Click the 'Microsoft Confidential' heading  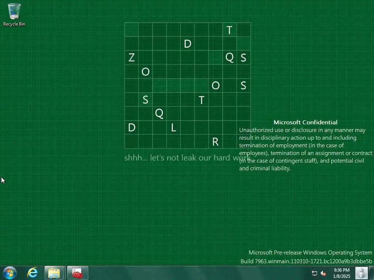coord(305,122)
